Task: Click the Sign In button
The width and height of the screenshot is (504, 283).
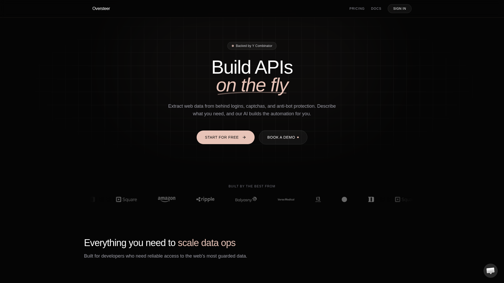Action: coord(399,9)
